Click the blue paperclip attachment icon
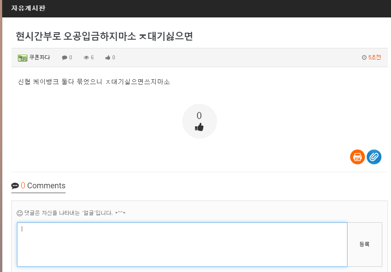391x272 pixels. pos(374,157)
